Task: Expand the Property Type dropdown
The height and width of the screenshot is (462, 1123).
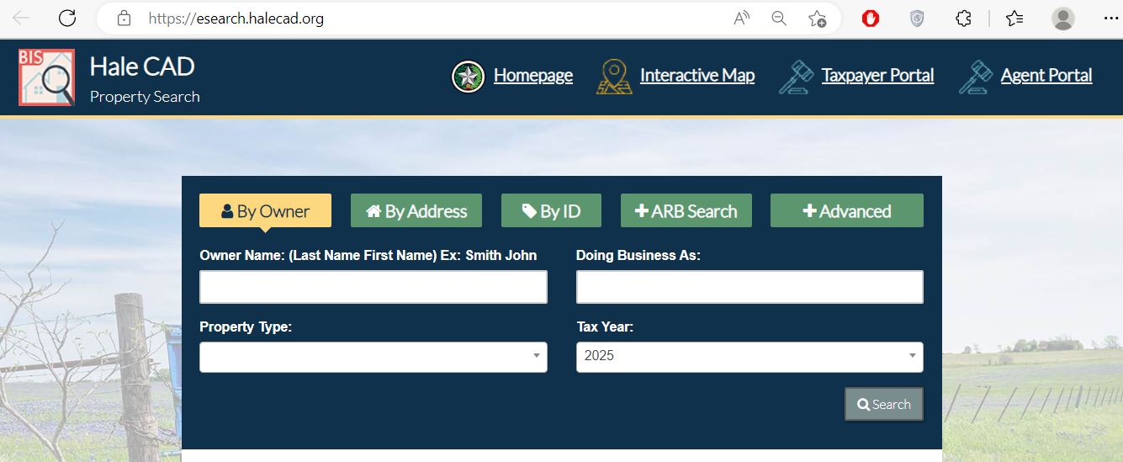Action: pos(373,357)
